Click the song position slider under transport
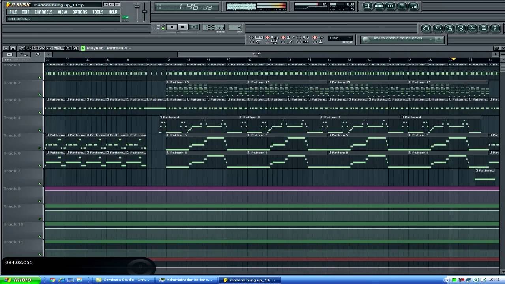 click(178, 32)
